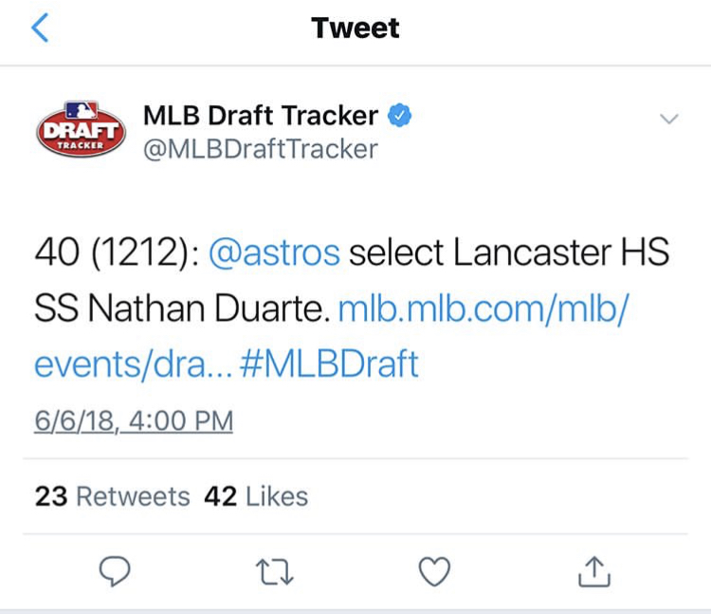Image resolution: width=711 pixels, height=614 pixels.
Task: Expand tweet options with the chevron
Action: click(x=669, y=120)
